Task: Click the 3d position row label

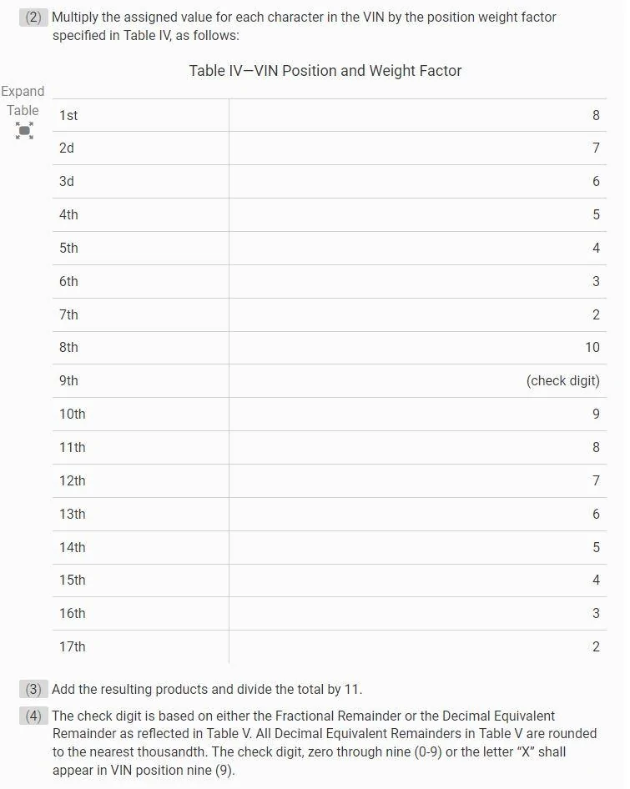Action: pos(67,182)
